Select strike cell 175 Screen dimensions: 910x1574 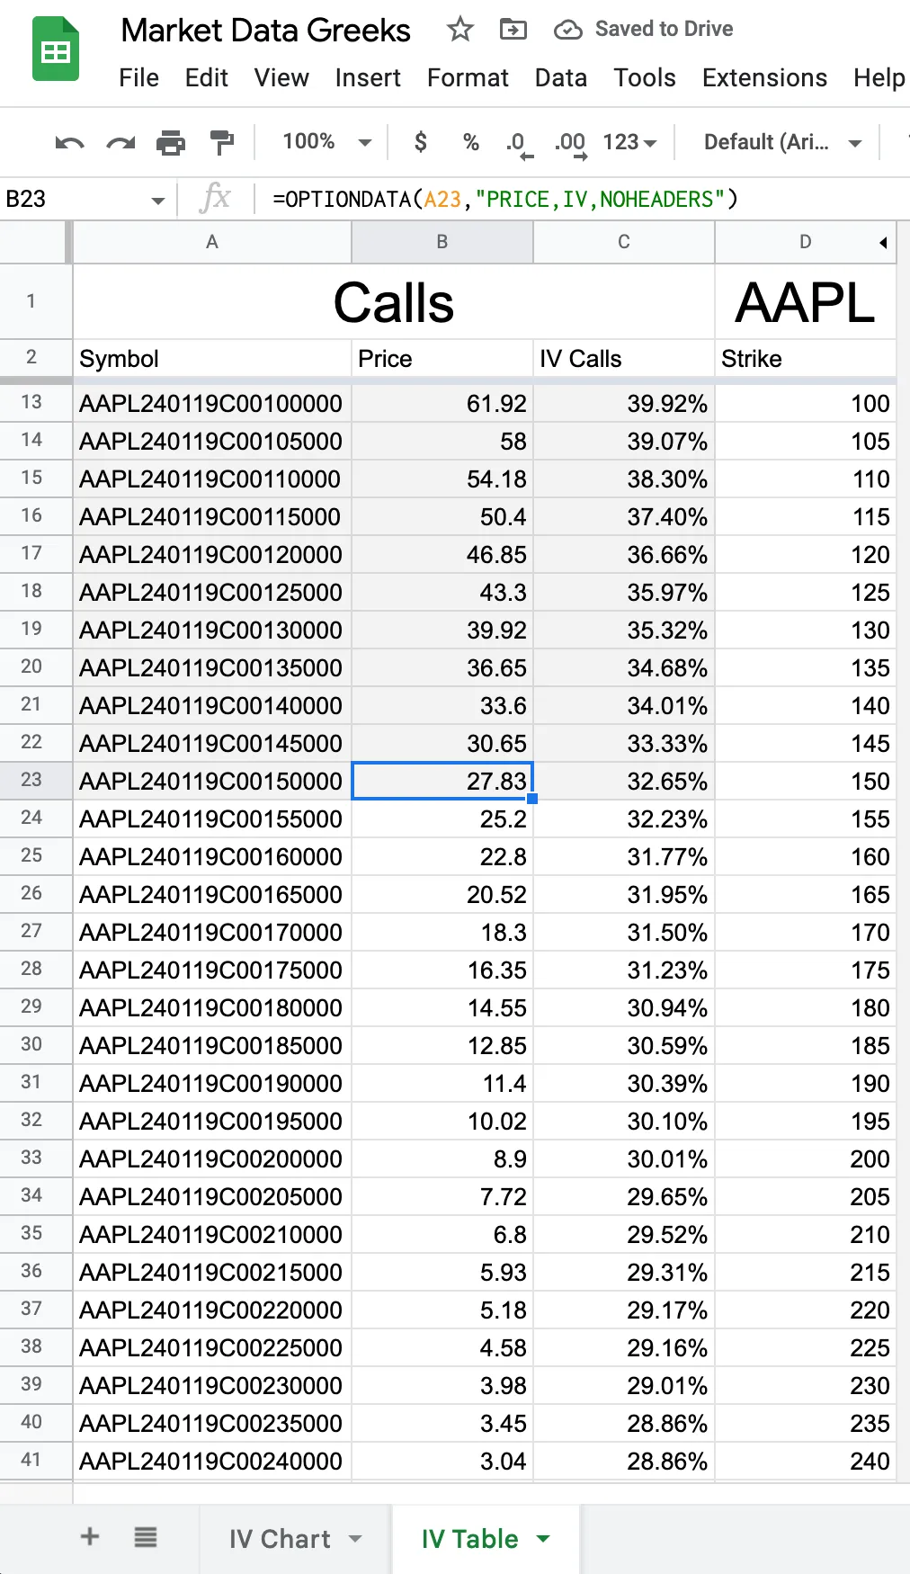805,970
